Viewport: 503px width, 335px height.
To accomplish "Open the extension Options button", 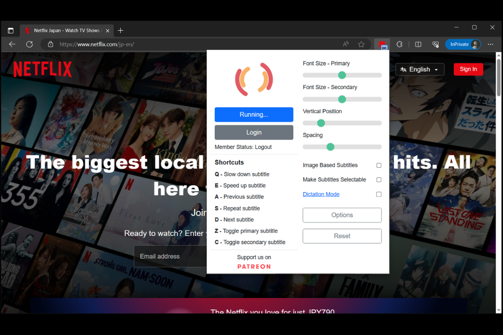I will (x=342, y=215).
